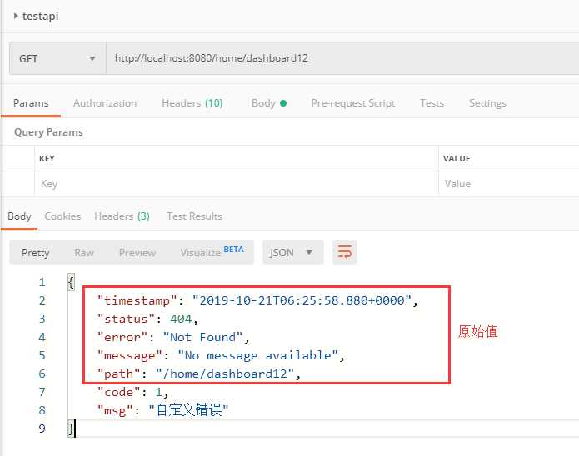Click the Query Params heading
The image size is (579, 456).
(x=48, y=132)
